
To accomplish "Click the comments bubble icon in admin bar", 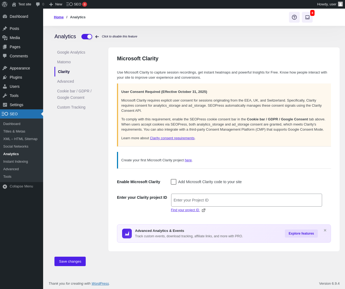I will (x=38, y=4).
